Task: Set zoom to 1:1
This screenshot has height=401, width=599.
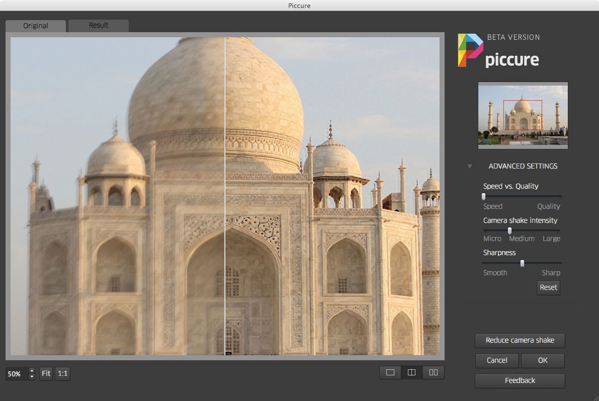Action: [x=62, y=373]
